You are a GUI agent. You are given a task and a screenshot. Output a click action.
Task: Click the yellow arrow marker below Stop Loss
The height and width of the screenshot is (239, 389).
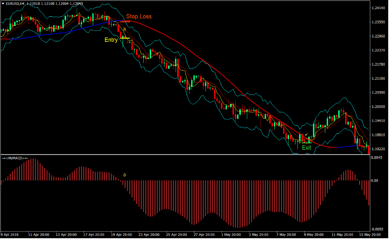125,29
